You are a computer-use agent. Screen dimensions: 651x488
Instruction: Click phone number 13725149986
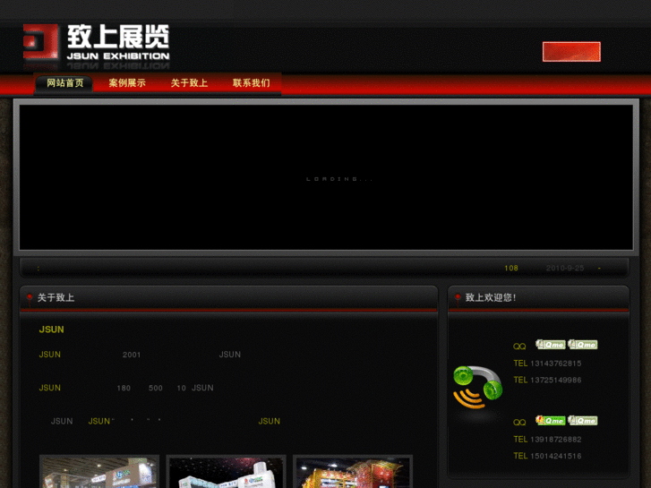pyautogui.click(x=555, y=380)
